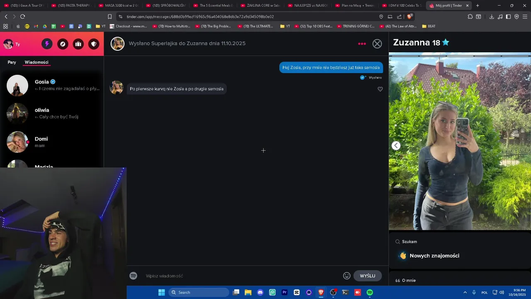Open Spotify from the taskbar
Image resolution: width=531 pixels, height=299 pixels.
(x=370, y=292)
